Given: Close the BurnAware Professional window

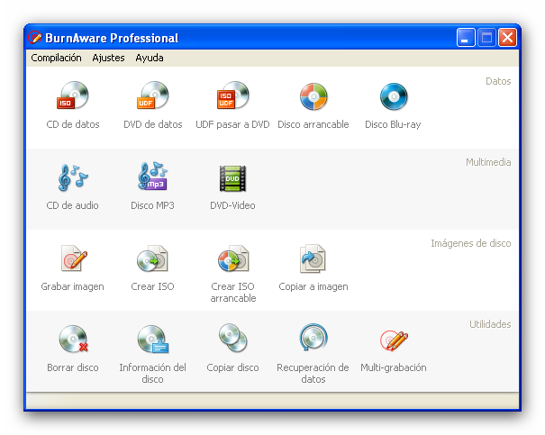Looking at the screenshot, I should point(507,38).
